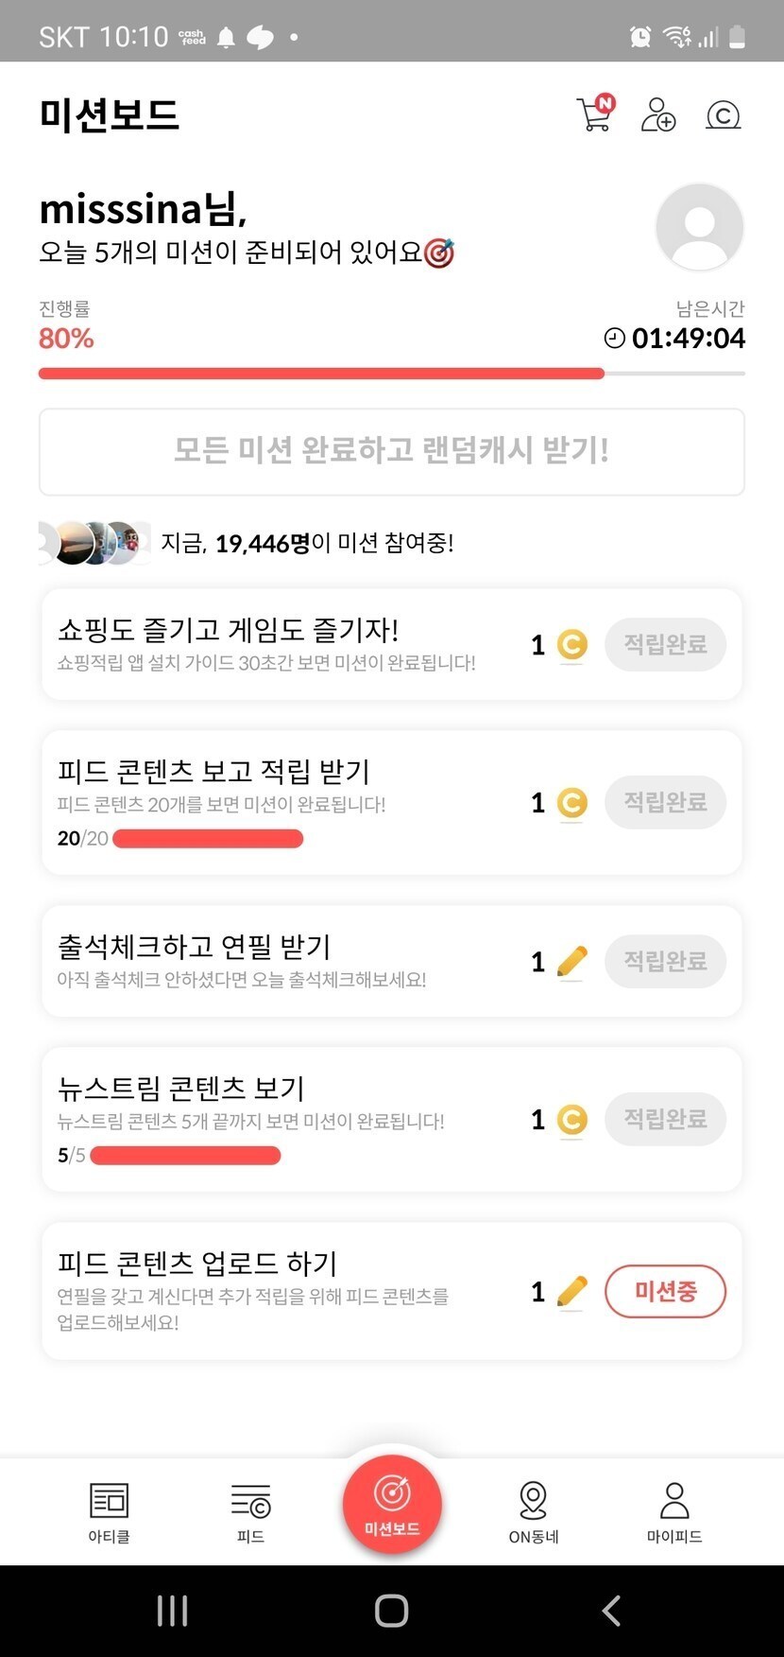The height and width of the screenshot is (1657, 784).
Task: Open the cash coin icon in header
Action: point(723,115)
